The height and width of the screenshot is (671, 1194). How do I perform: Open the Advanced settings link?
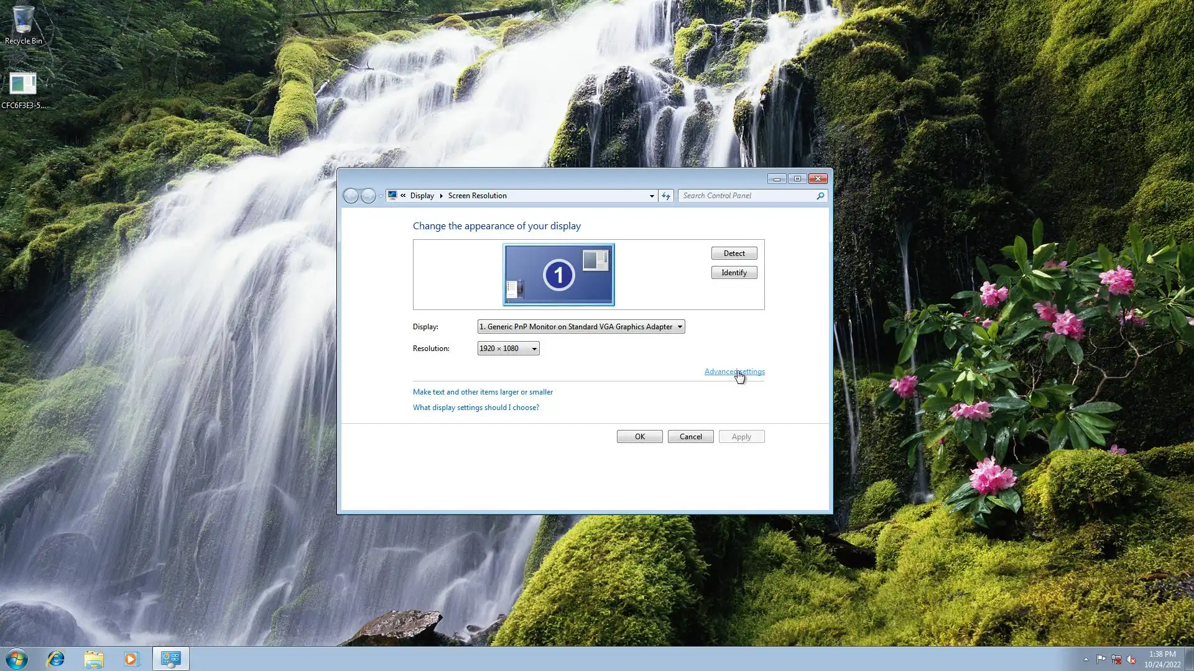[734, 372]
